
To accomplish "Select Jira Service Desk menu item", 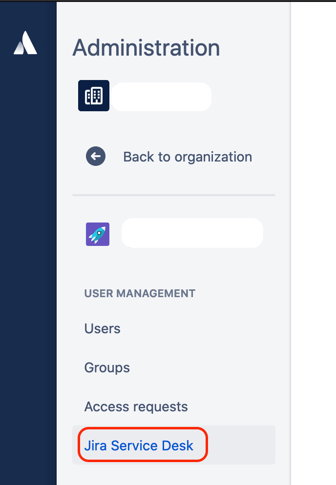I will pos(174,445).
